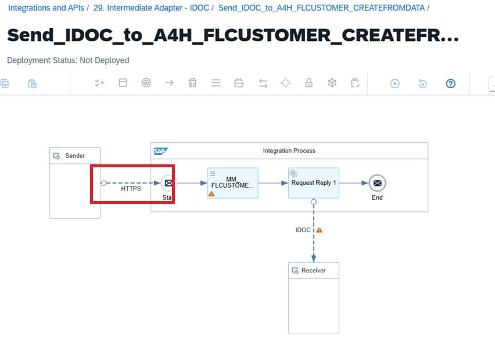Screen dimensions: 495x338
Task: Click the MM FLCUSTOME message mapping step
Action: point(232,183)
